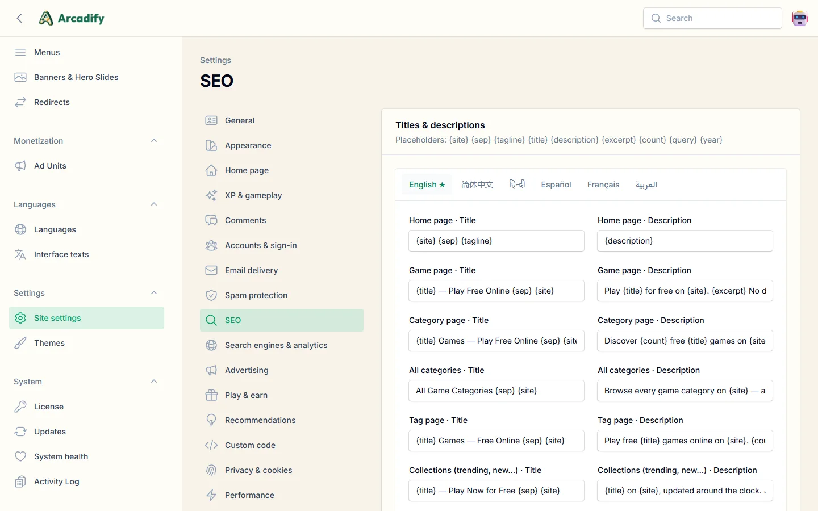Click the back arrow icon
This screenshot has height=511, width=818.
[20, 18]
